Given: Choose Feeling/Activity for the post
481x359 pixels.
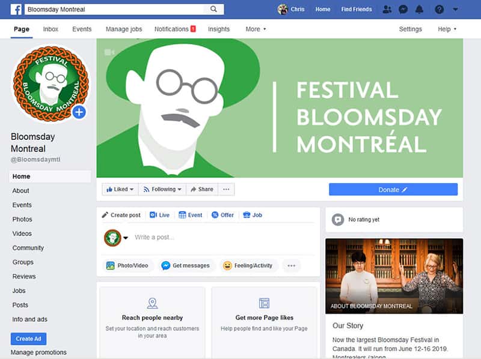Looking at the screenshot, I should [248, 265].
